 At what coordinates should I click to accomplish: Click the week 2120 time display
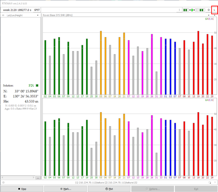click(x=17, y=10)
